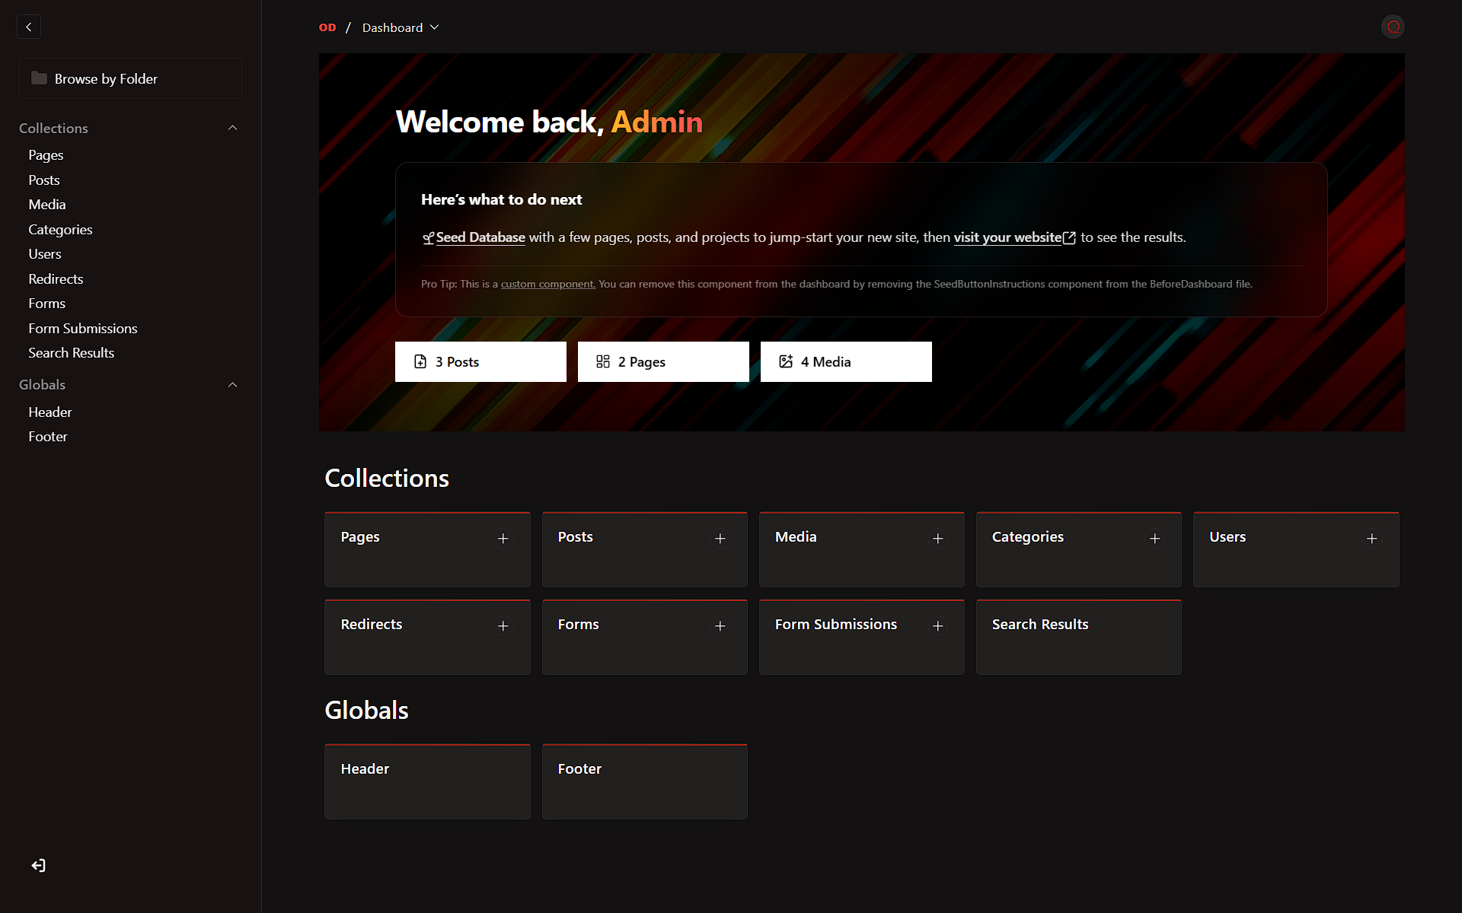Open the Dashboard breadcrumb dropdown
This screenshot has width=1462, height=913.
[x=435, y=27]
